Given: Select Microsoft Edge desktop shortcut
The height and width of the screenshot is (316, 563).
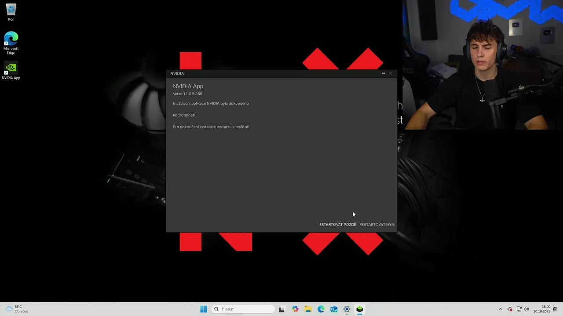Looking at the screenshot, I should coord(11,43).
